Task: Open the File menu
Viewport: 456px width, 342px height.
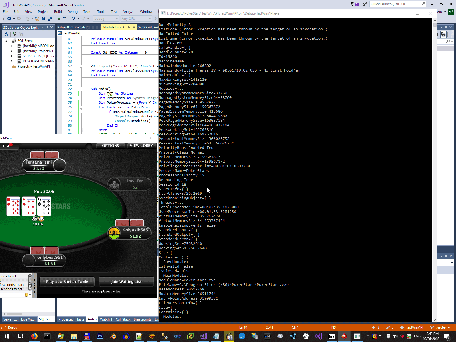Action: 5,12
